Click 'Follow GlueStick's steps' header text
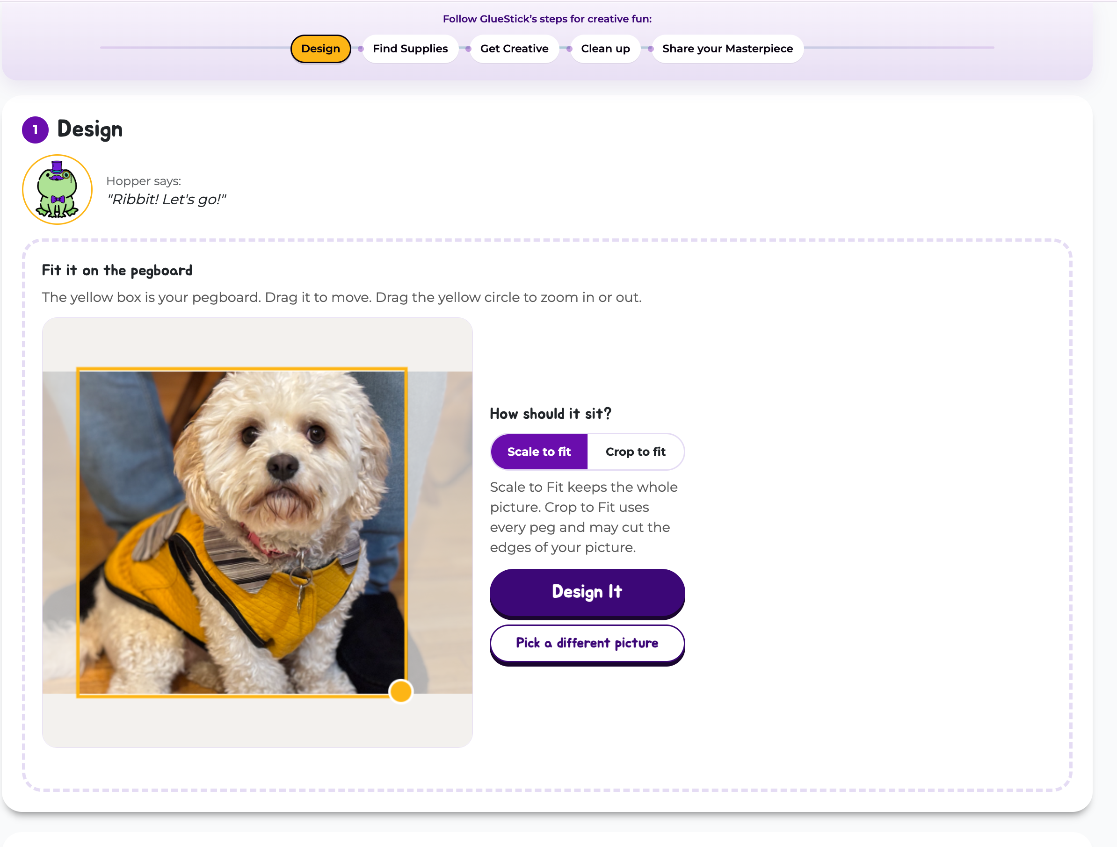 [x=547, y=19]
